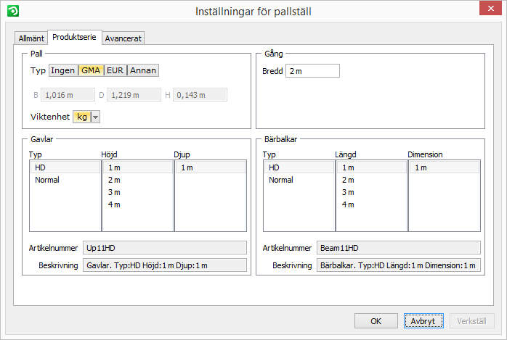The width and height of the screenshot is (507, 340).
Task: Select the EUR pallet type
Action: (115, 70)
